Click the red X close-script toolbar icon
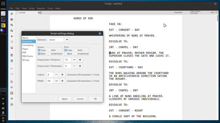Image resolution: width=220 pixels, height=123 pixels. [12, 36]
